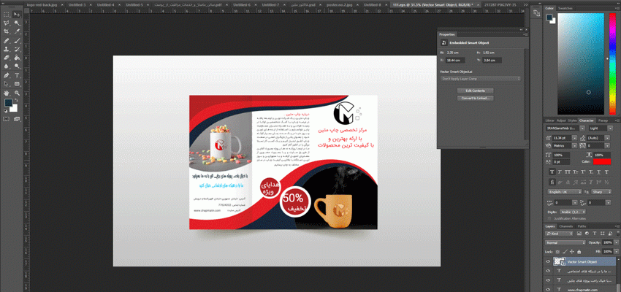The image size is (621, 292).
Task: Select the Eraser tool
Action: tap(6, 58)
